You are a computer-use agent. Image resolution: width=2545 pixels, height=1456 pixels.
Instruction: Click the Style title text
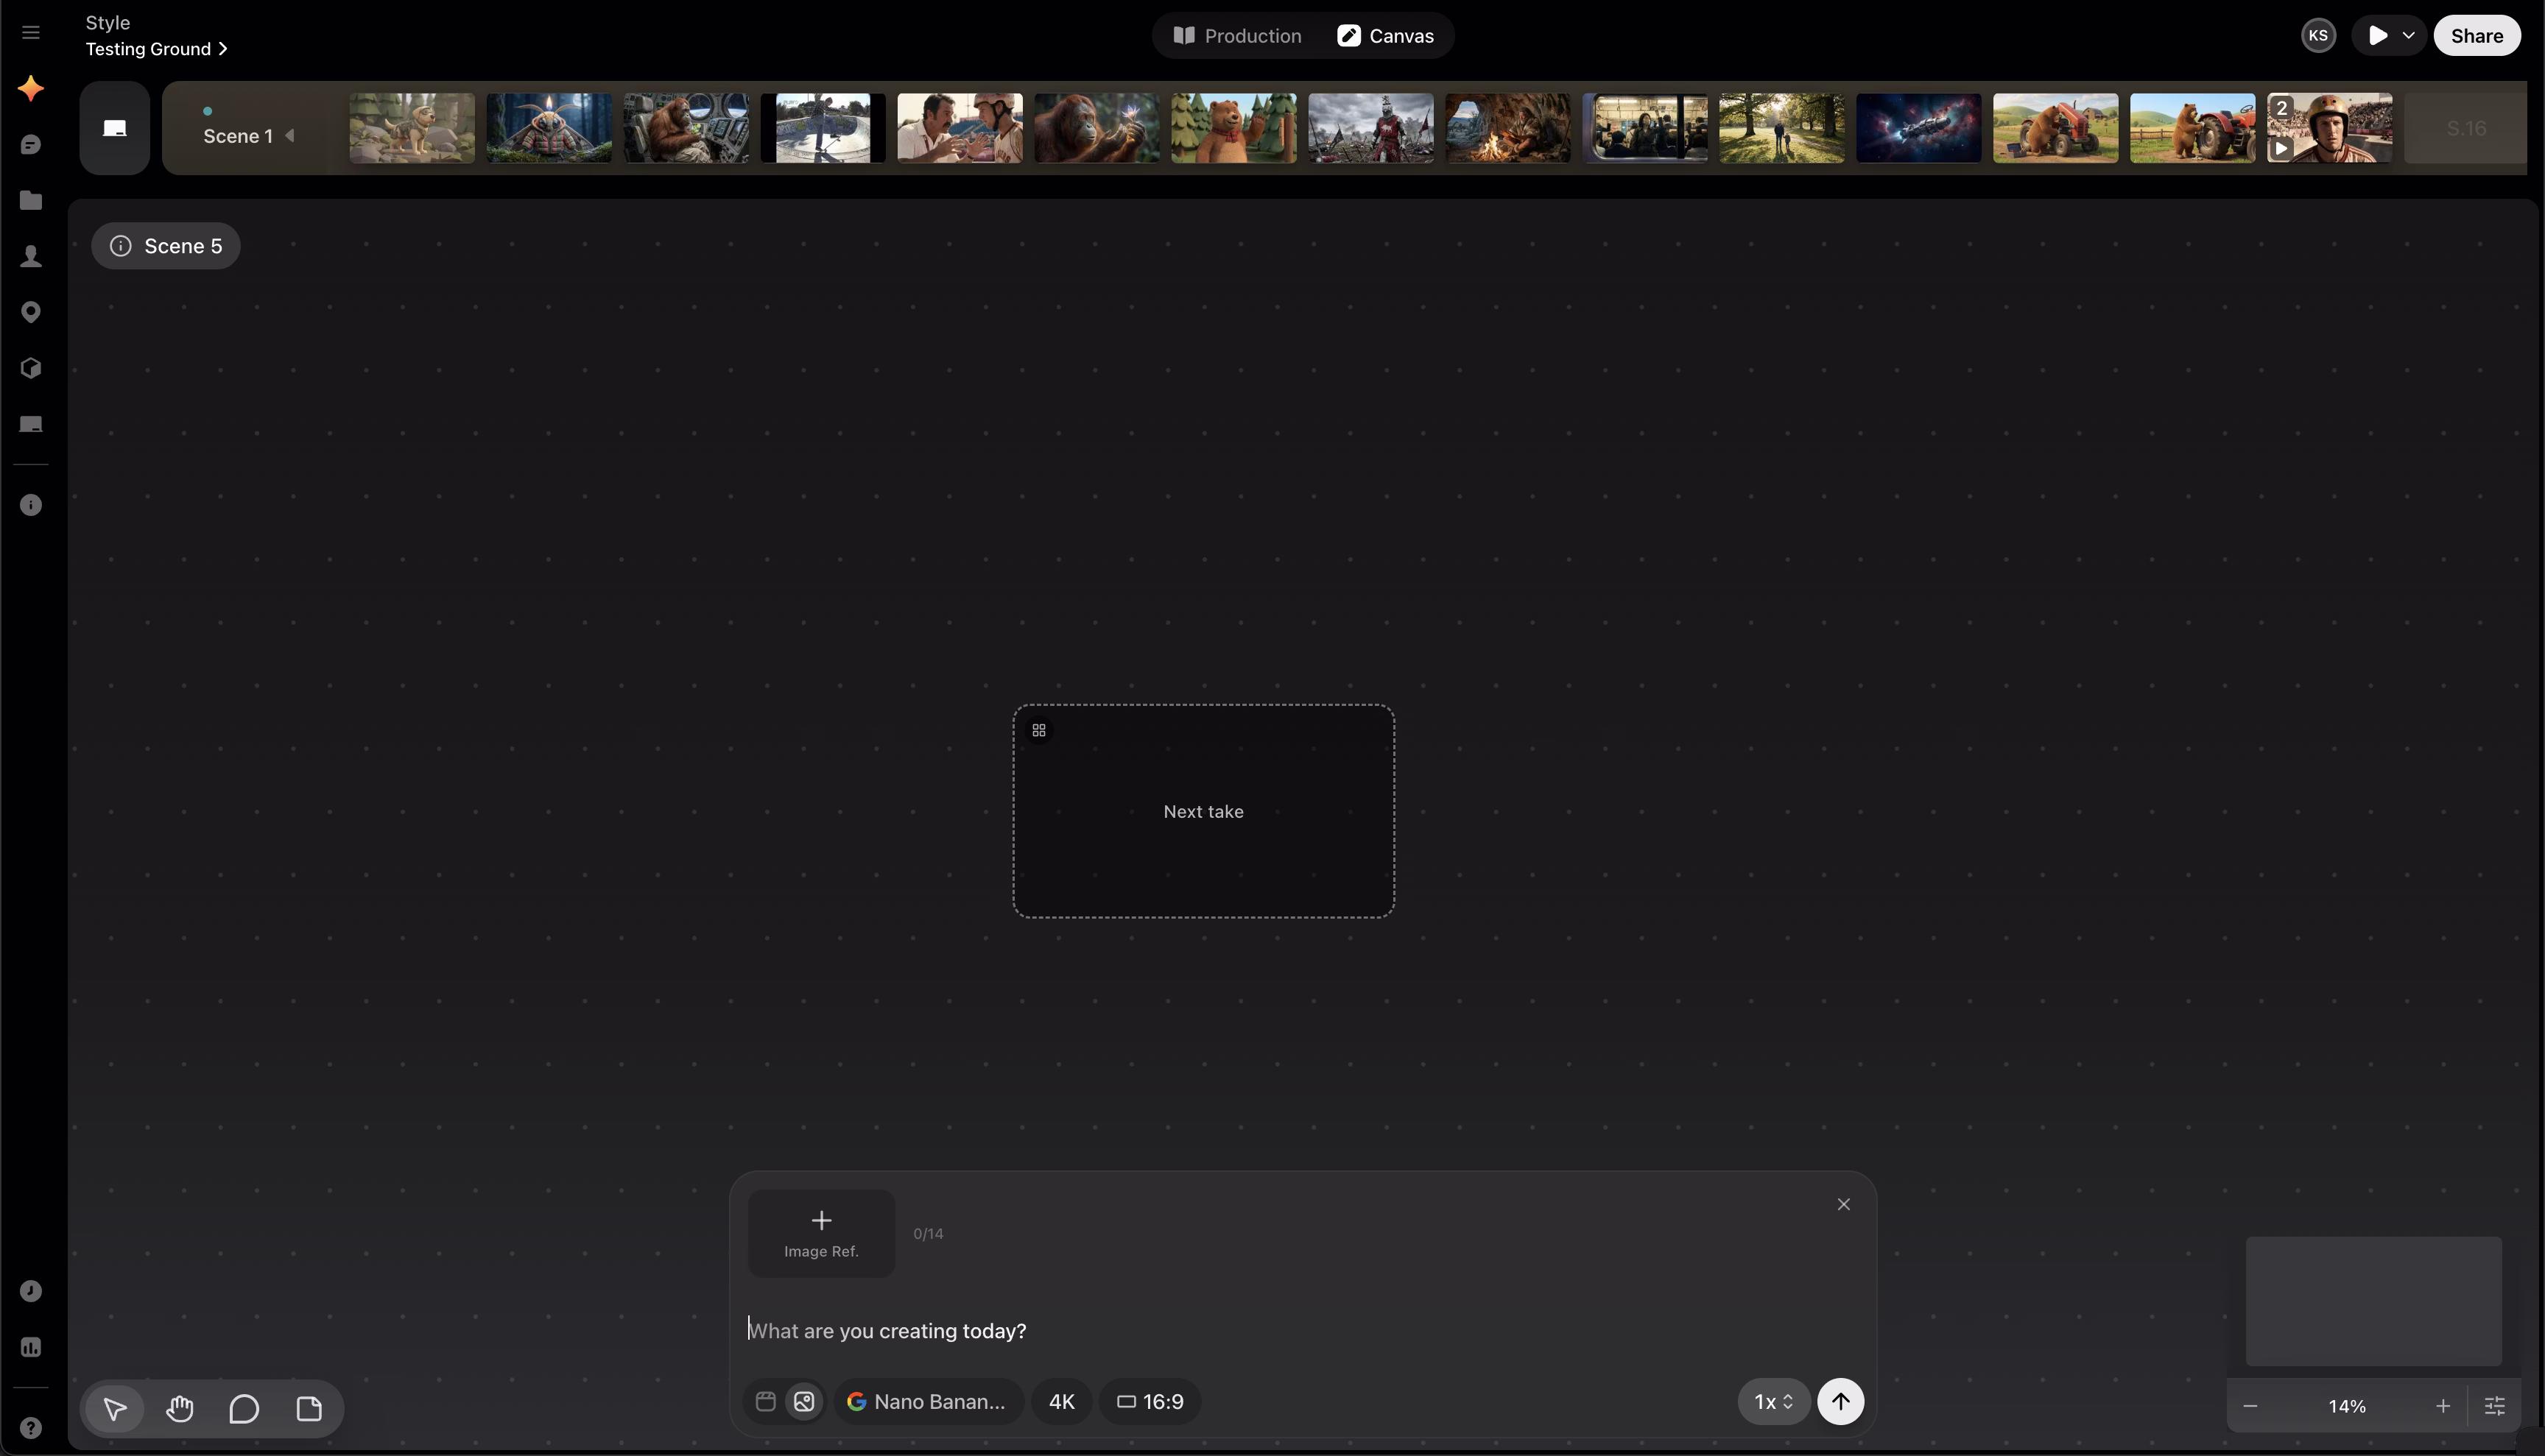click(x=108, y=22)
